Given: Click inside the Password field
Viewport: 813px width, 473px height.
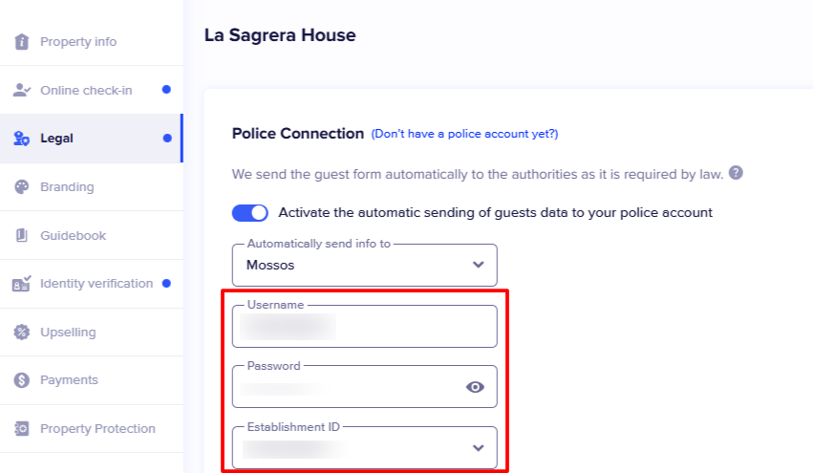Looking at the screenshot, I should tap(350, 387).
